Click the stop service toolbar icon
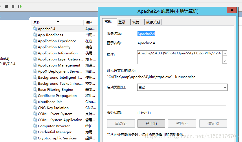The image size is (242, 142). click(6, 6)
